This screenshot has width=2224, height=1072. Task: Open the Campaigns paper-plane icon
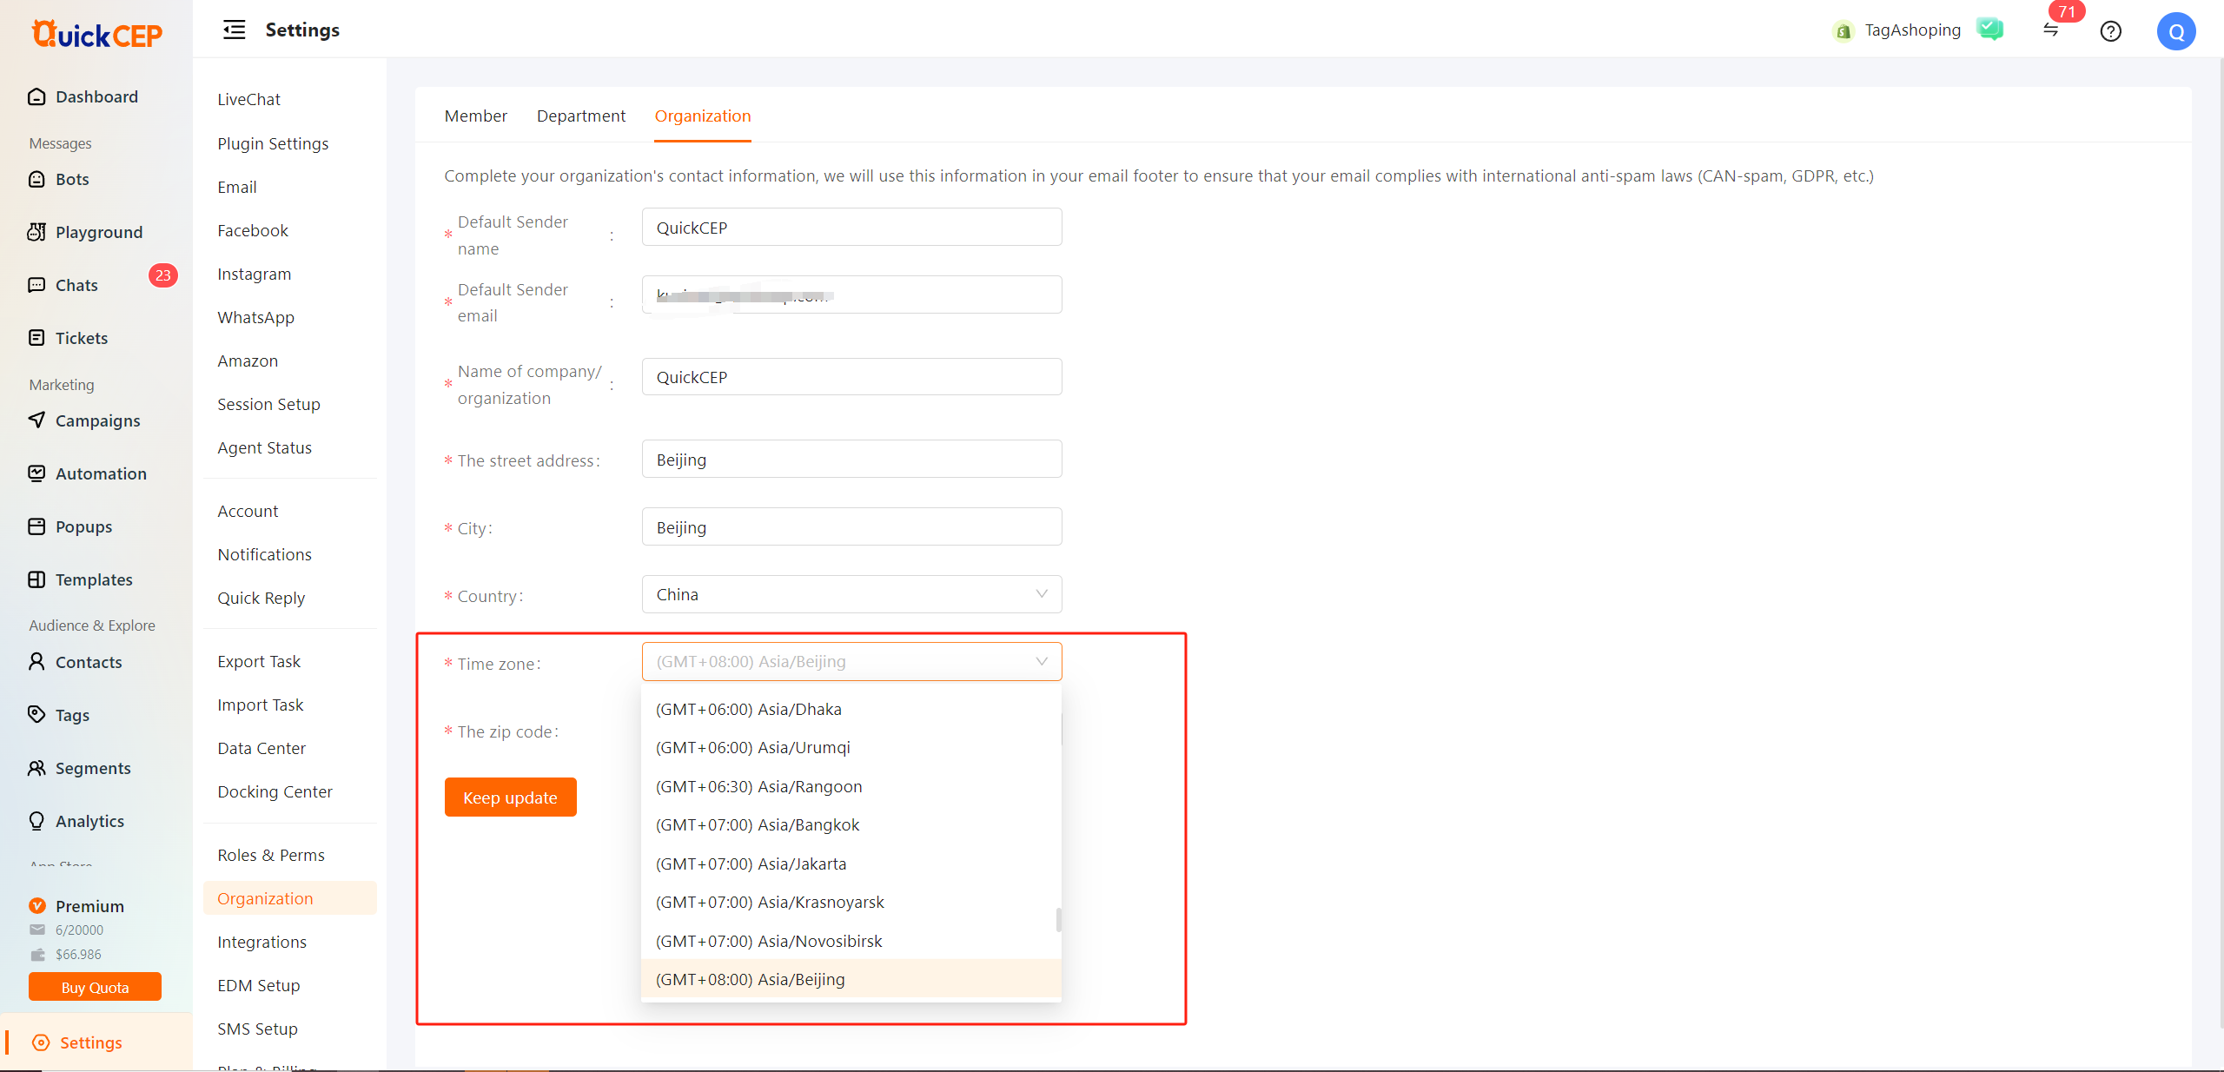click(x=36, y=420)
